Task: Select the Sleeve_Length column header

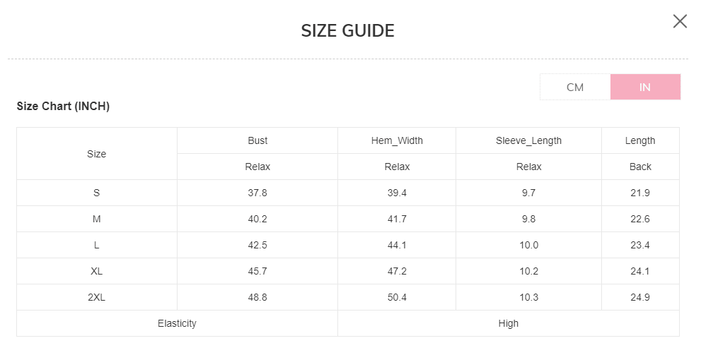Action: point(529,140)
